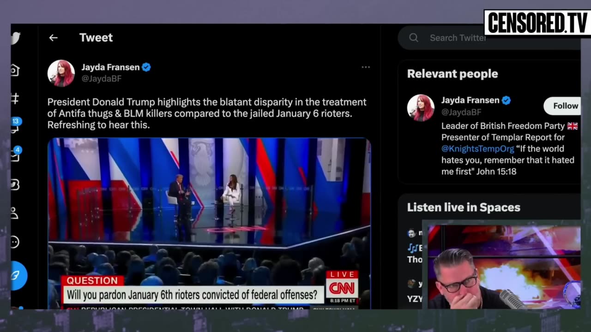Follow Jayda Fransen in Relevant people
This screenshot has width=591, height=332.
click(562, 106)
